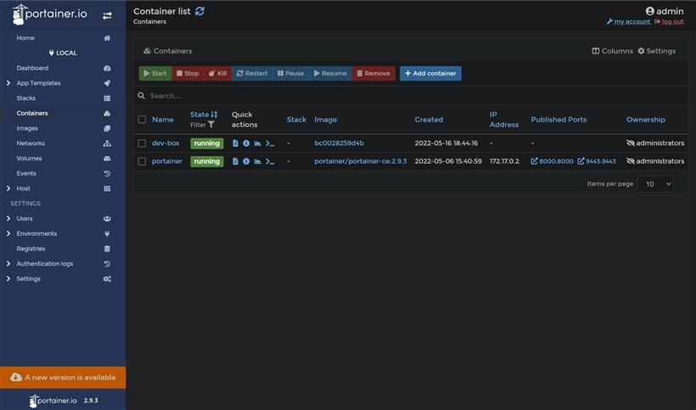
Task: Expand the Host chevron
Action: tap(8, 188)
